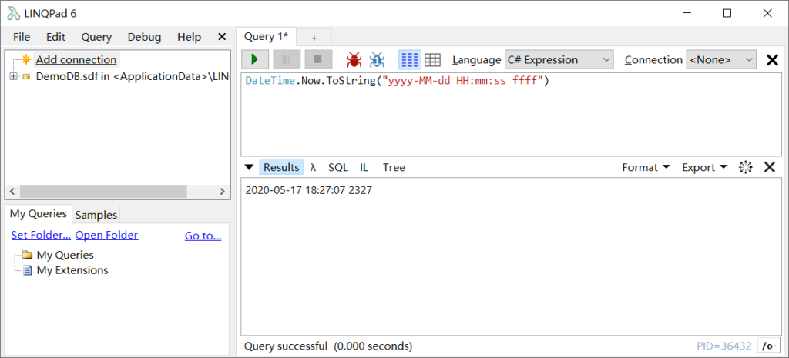Select the Query 1* tab
789x358 pixels.
(266, 37)
